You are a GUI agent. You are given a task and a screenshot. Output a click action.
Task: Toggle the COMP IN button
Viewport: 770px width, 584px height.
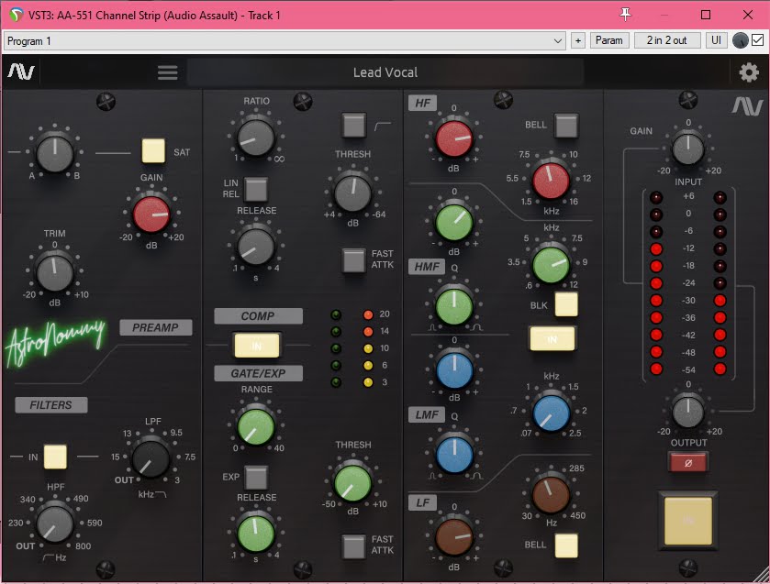click(257, 345)
